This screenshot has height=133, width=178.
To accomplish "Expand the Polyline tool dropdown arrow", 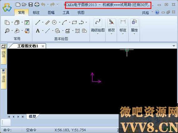I will click(86, 22).
